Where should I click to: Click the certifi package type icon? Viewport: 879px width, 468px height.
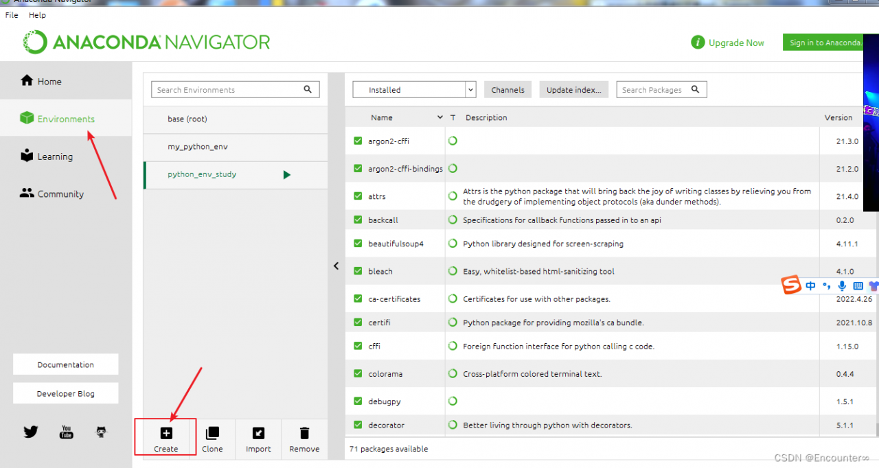coord(453,322)
